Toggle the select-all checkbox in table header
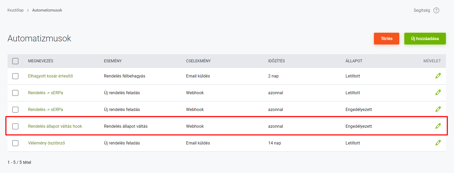The width and height of the screenshot is (454, 173). click(x=15, y=61)
